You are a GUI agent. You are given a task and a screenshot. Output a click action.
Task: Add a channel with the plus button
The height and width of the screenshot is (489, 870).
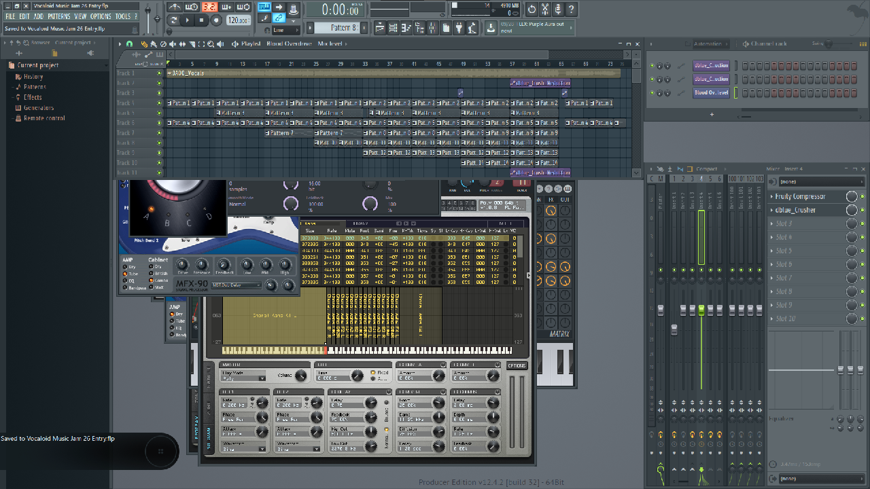coord(712,114)
